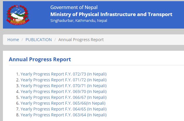Open Yearly Progress Report F.Y. 070/71
The height and width of the screenshot is (121, 184).
64,86
